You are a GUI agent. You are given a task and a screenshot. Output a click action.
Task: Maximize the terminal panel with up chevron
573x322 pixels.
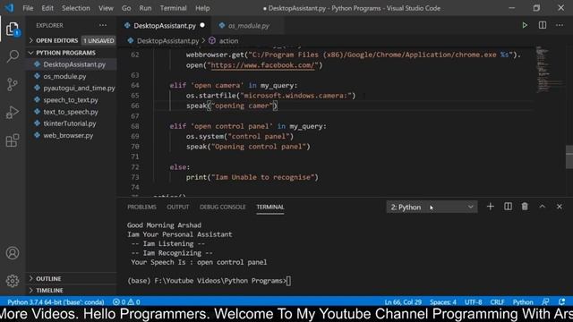pos(543,207)
